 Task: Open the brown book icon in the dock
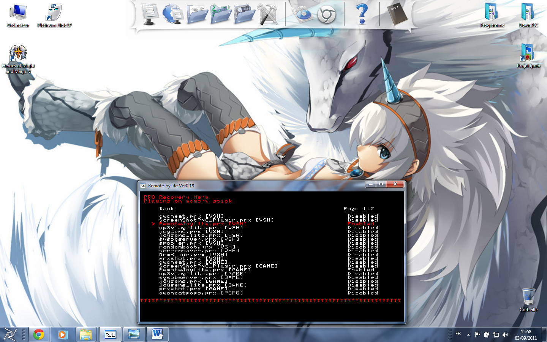click(x=397, y=14)
